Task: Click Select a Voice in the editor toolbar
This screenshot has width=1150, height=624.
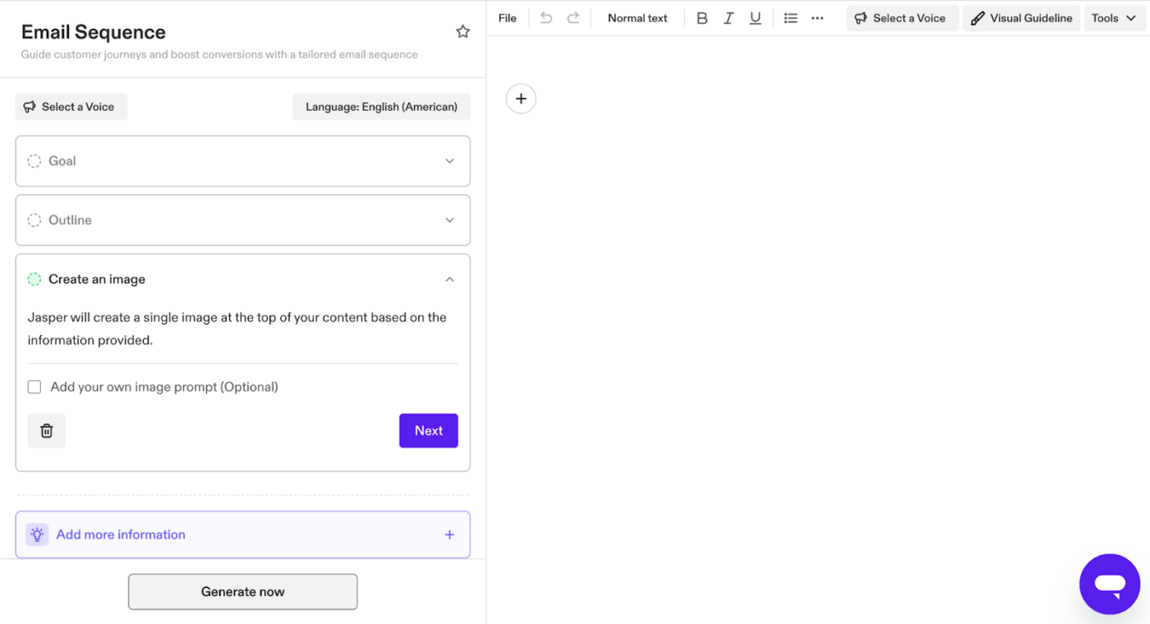Action: point(902,18)
